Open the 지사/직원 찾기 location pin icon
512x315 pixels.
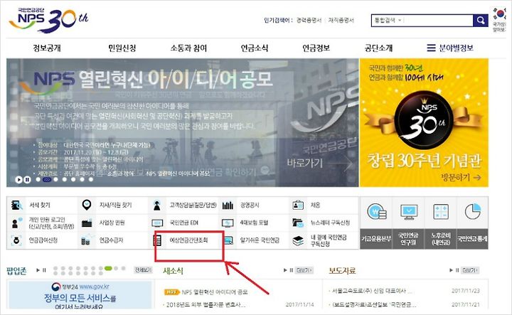coord(86,205)
